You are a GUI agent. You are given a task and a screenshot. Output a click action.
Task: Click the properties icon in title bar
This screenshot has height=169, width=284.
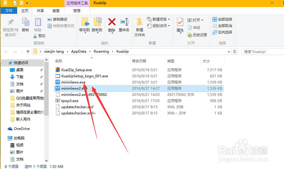[15, 3]
